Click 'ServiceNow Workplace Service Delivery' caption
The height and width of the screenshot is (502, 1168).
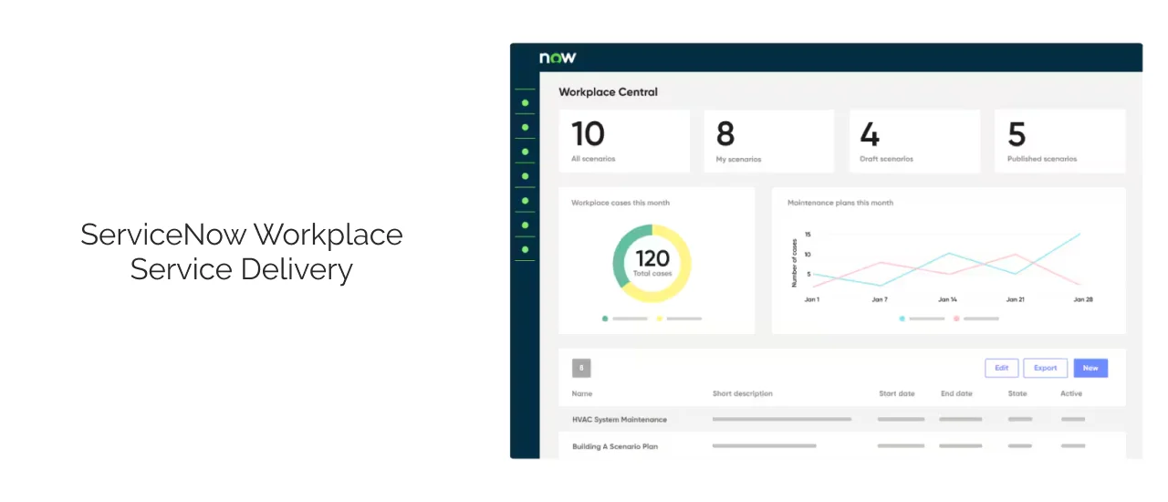[242, 252]
